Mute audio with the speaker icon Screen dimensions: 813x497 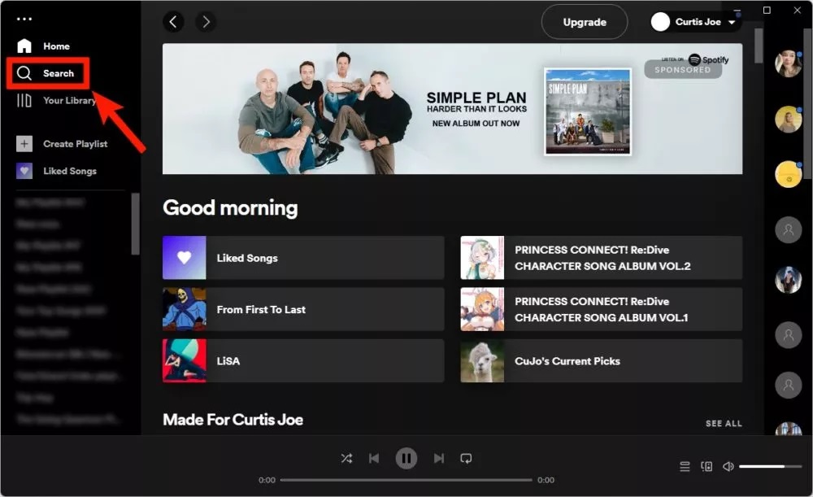coord(728,466)
